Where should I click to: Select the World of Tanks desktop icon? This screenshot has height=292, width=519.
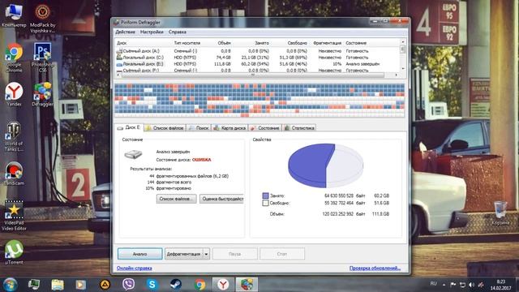14,137
